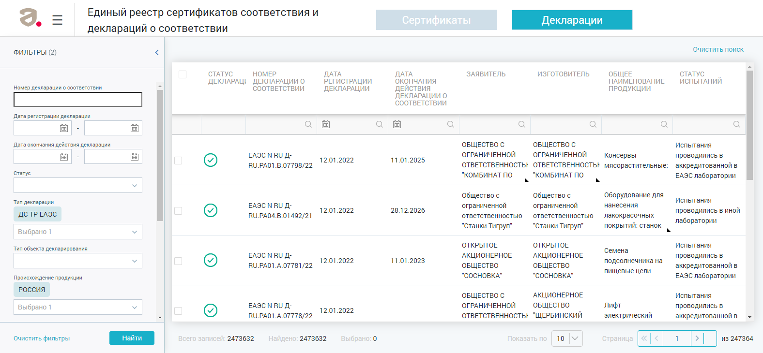Click search icon in Изготовитель column
The height and width of the screenshot is (353, 763).
pos(593,124)
